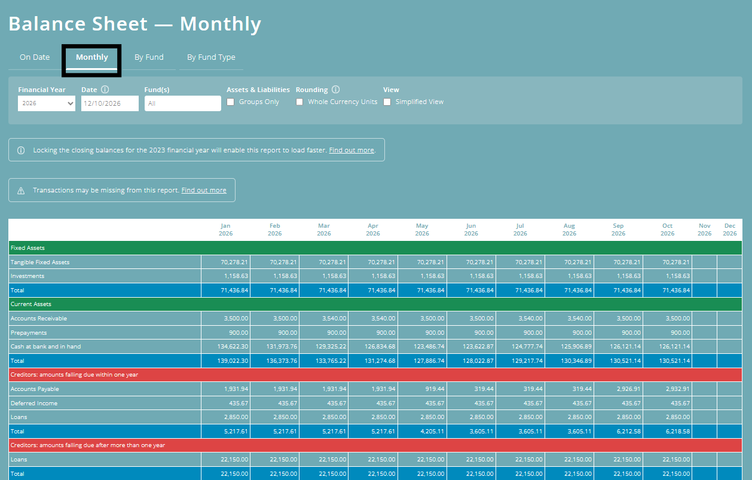Click the Deferred Income row label
The image size is (752, 480).
coord(34,403)
